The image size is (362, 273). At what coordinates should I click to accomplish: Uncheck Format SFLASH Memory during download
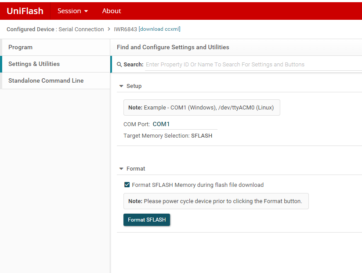coord(127,185)
